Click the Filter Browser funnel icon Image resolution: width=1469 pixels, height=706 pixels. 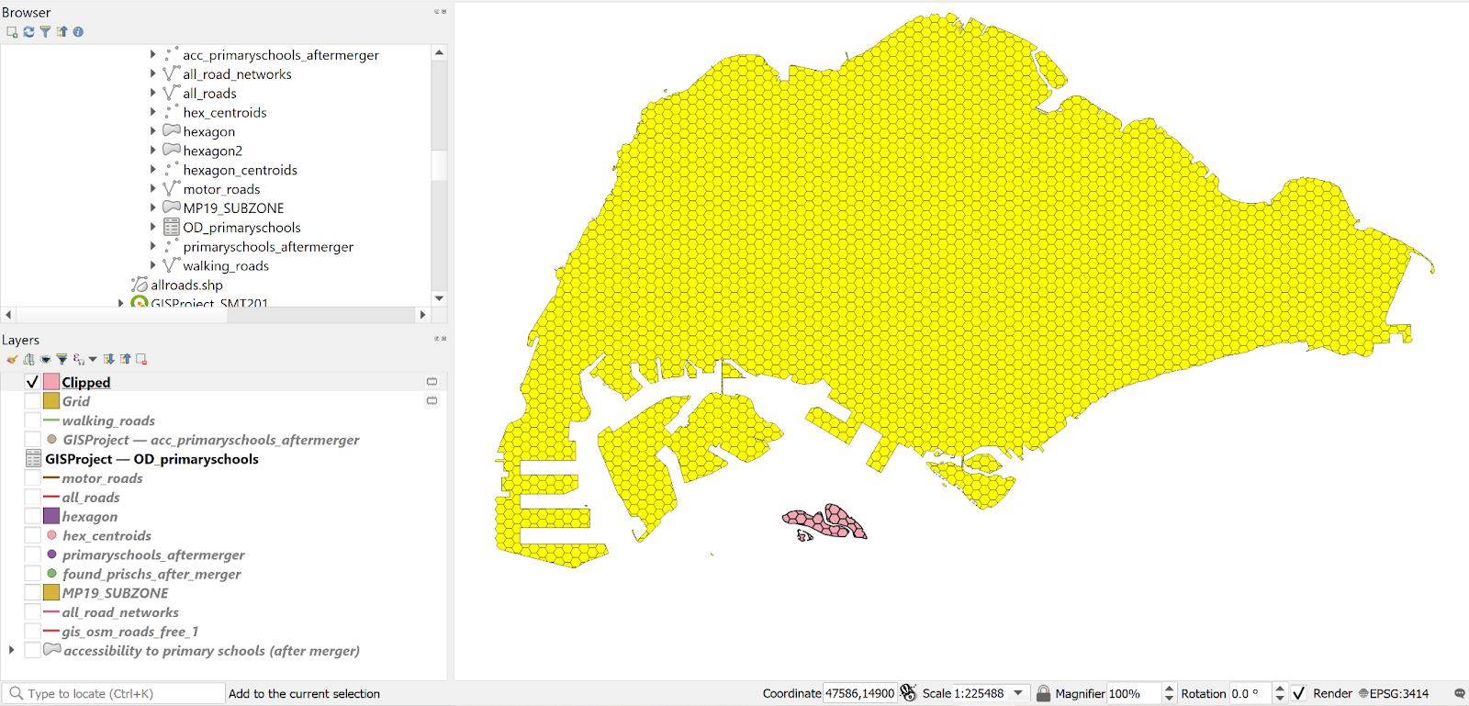coord(45,32)
